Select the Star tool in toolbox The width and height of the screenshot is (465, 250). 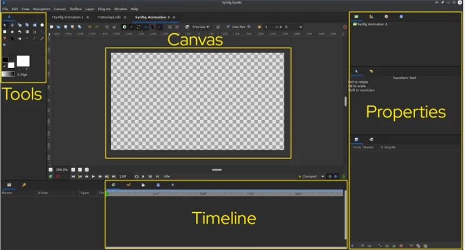tap(12, 32)
